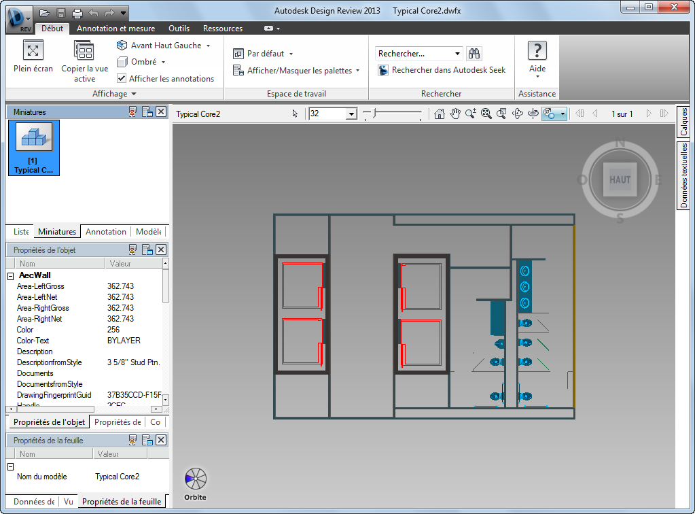Open the zoom percentage combo box arrow
695x514 pixels.
coord(351,114)
